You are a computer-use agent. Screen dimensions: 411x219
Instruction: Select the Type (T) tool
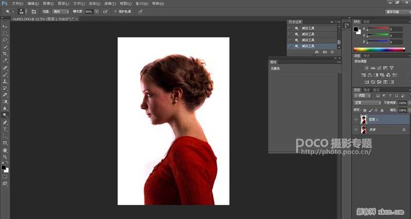coord(5,129)
